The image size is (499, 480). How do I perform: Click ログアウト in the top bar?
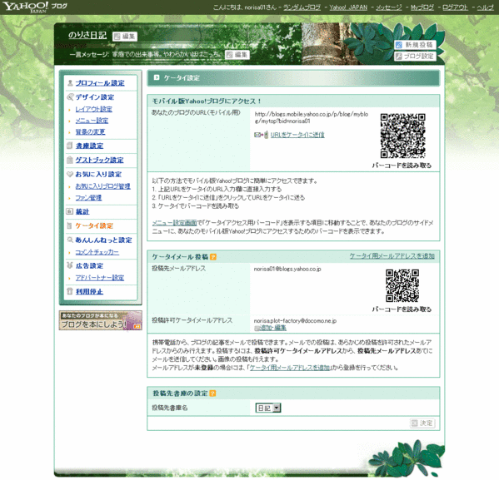(x=455, y=7)
